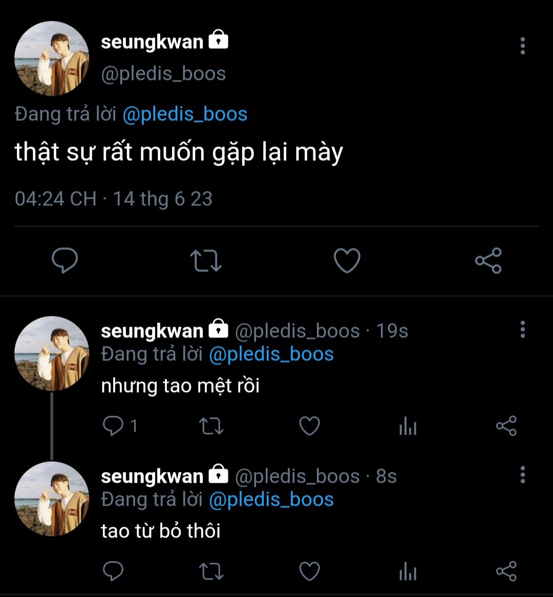Like the 'nhưng tao mệt rồi' tweet
Image resolution: width=553 pixels, height=597 pixels.
(309, 426)
